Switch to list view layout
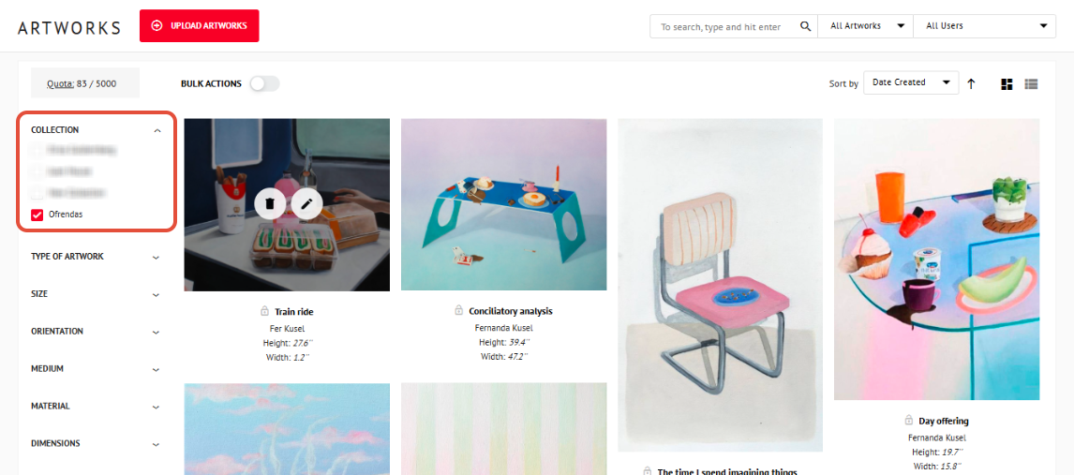Viewport: 1074px width, 475px height. [1031, 84]
